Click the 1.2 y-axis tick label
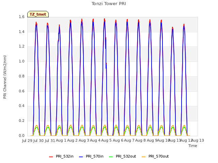Screen dimensions: 218x163 pos(21,47)
